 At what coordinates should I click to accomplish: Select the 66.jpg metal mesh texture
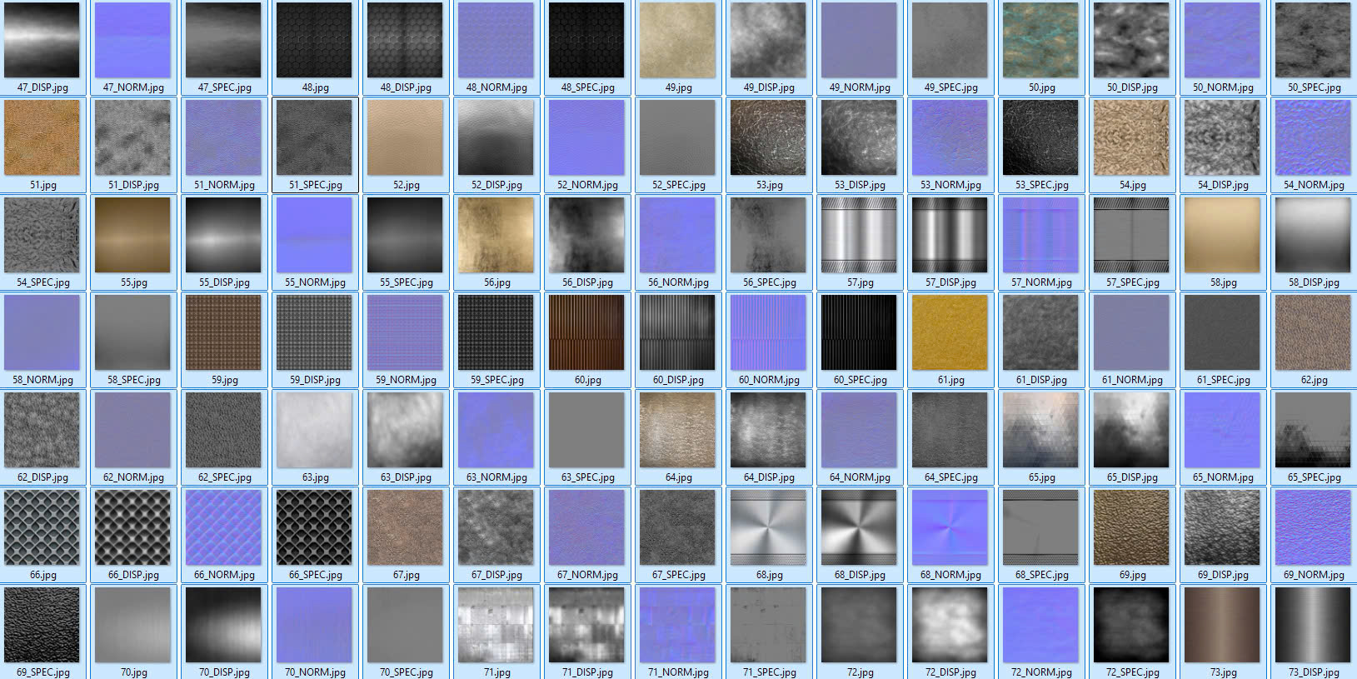[x=42, y=527]
